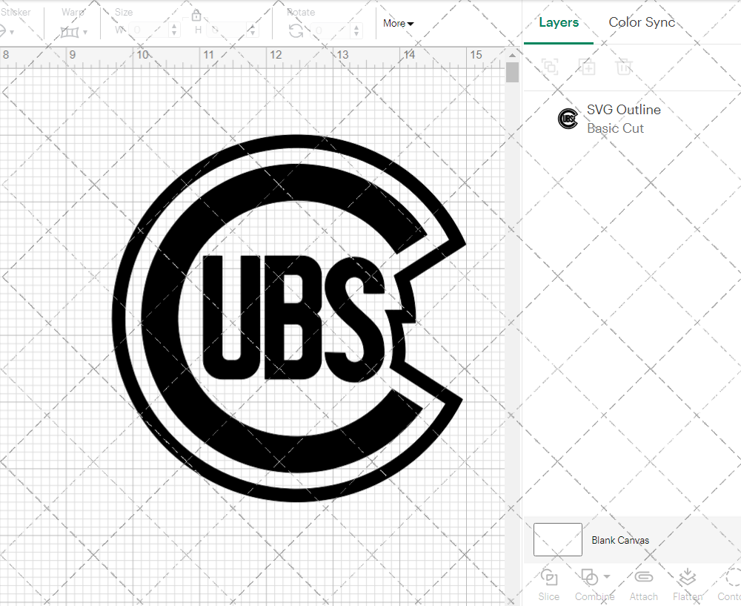Click the Duplicate layer icon
Viewport: 741px width, 606px height.
point(587,67)
